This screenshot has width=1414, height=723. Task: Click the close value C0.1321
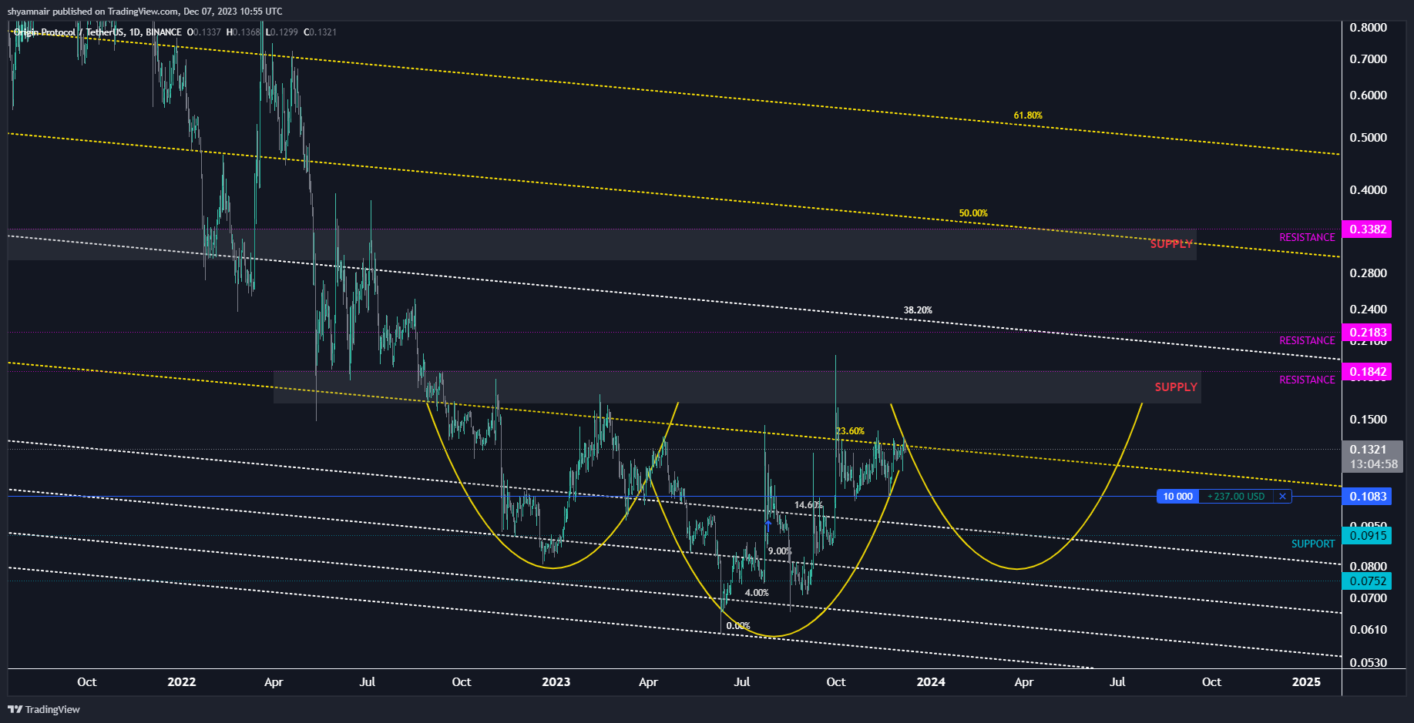tap(320, 32)
